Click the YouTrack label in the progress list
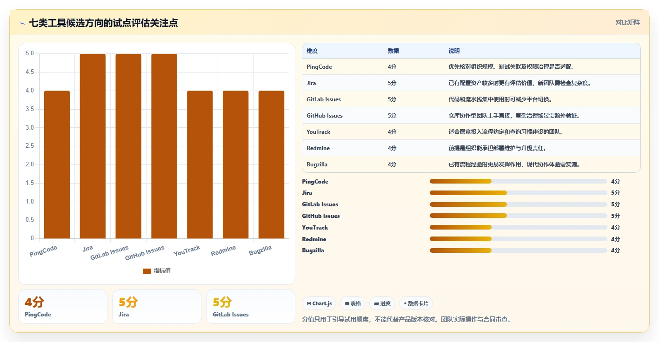The height and width of the screenshot is (342, 659). click(315, 228)
